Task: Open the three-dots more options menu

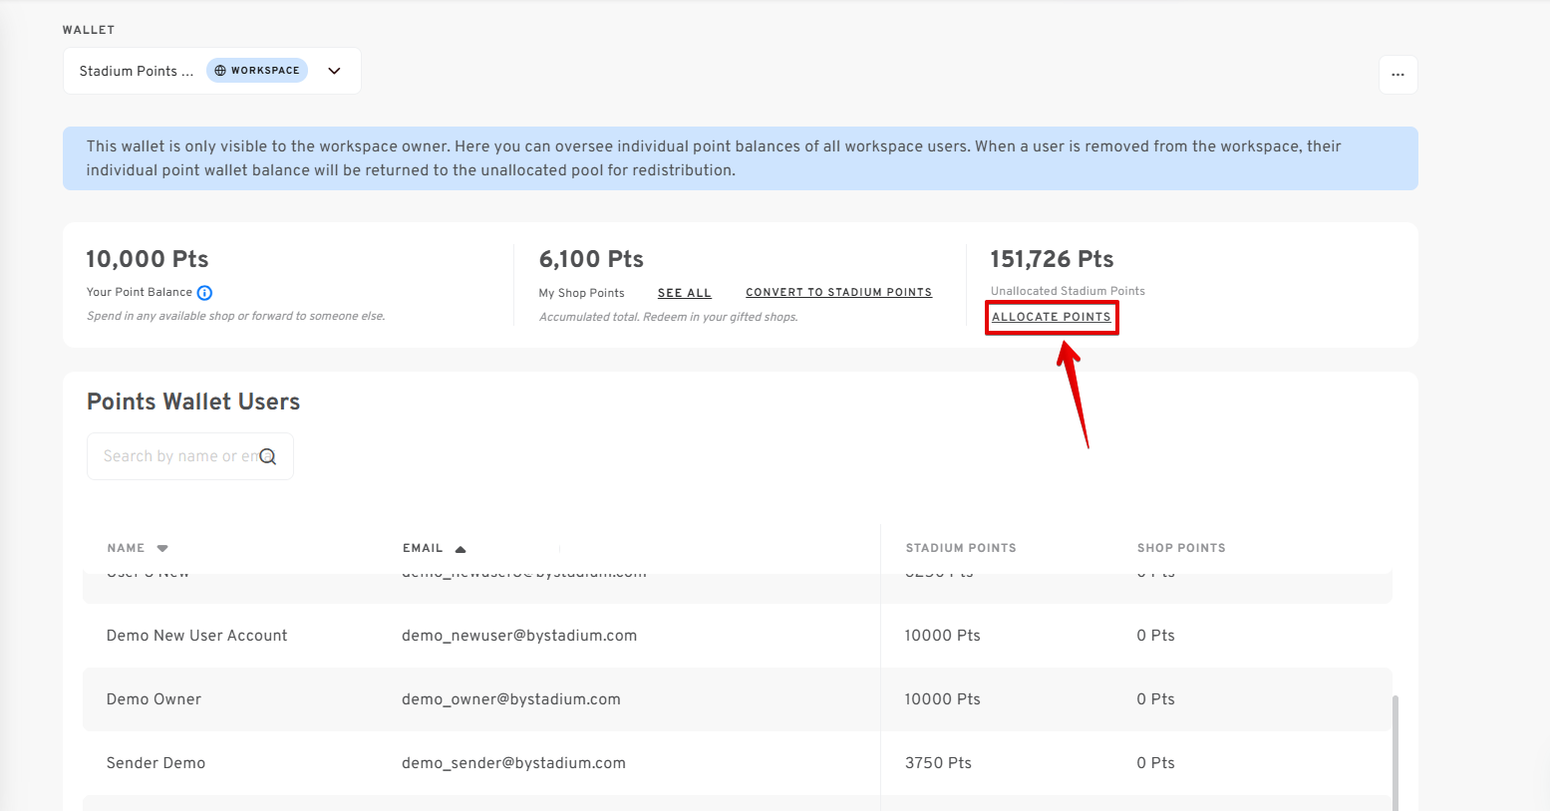Action: [1397, 75]
